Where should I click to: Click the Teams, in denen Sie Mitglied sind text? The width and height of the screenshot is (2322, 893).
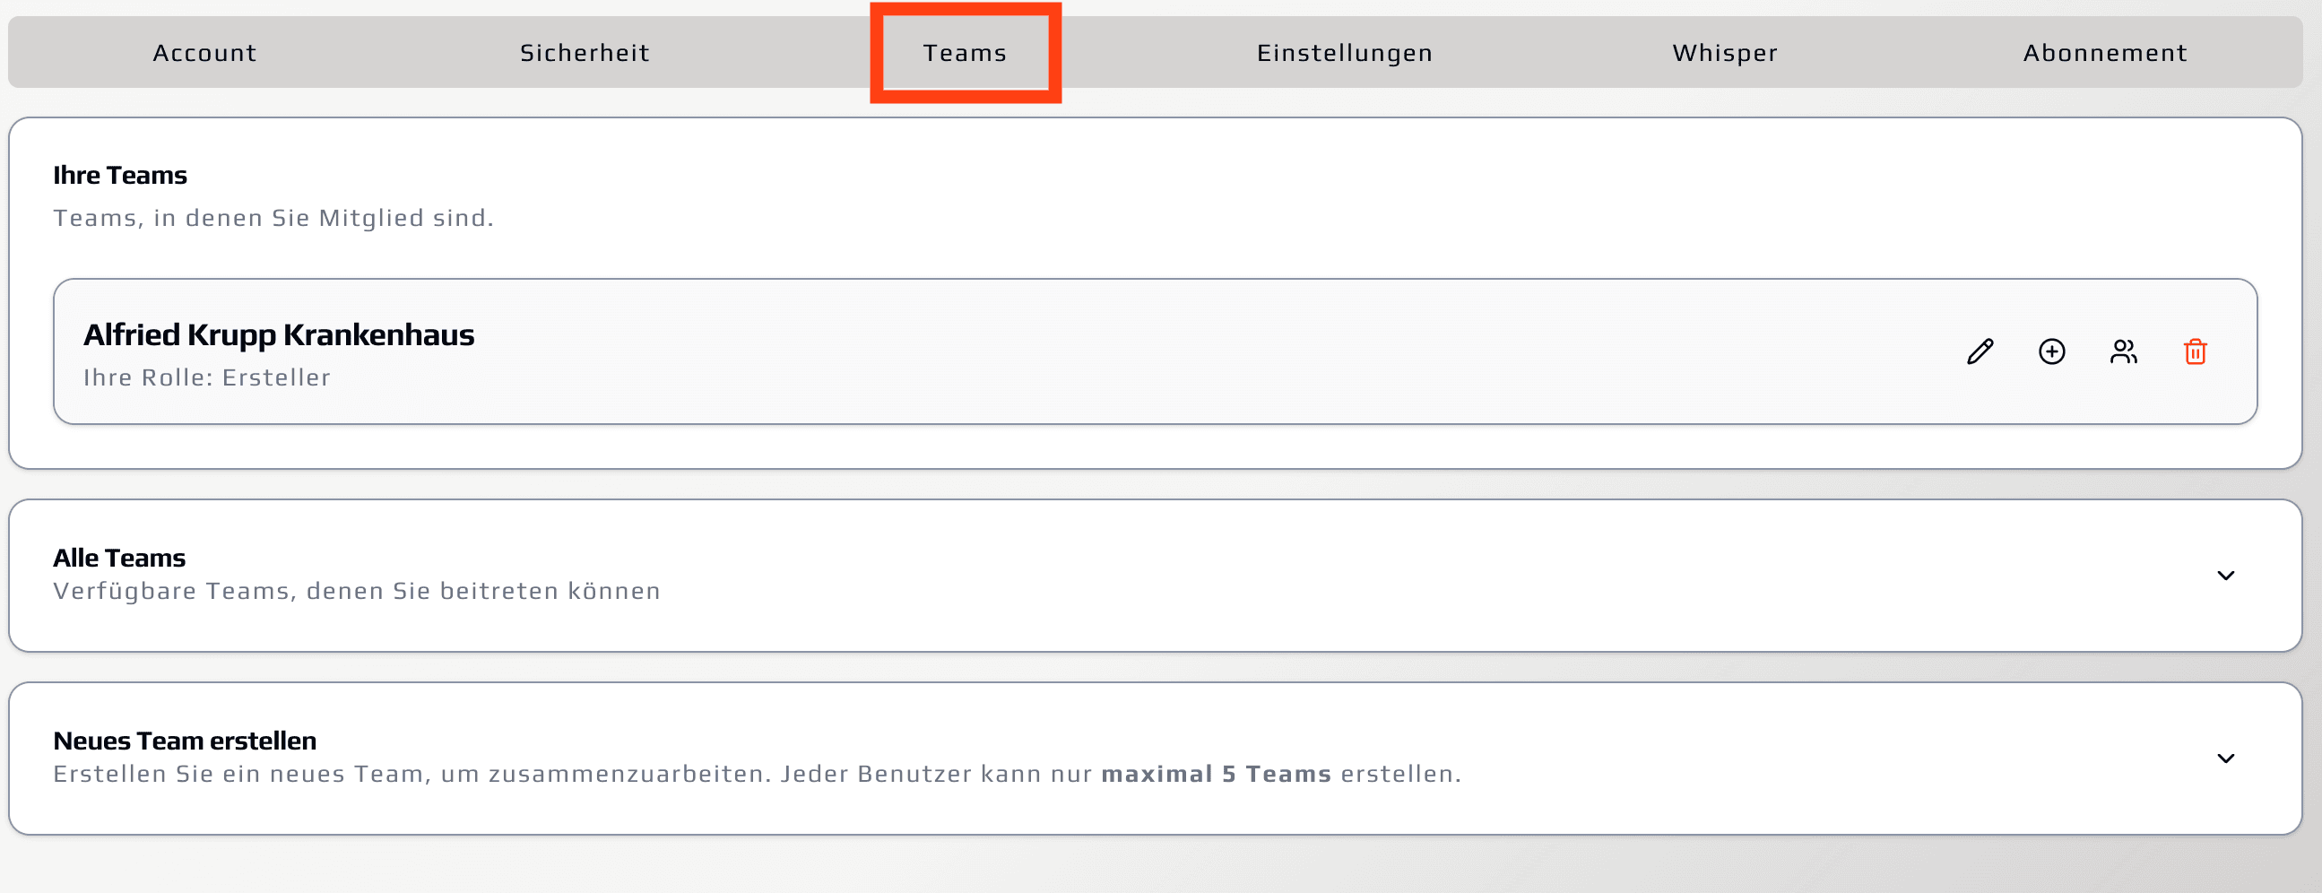[x=273, y=218]
